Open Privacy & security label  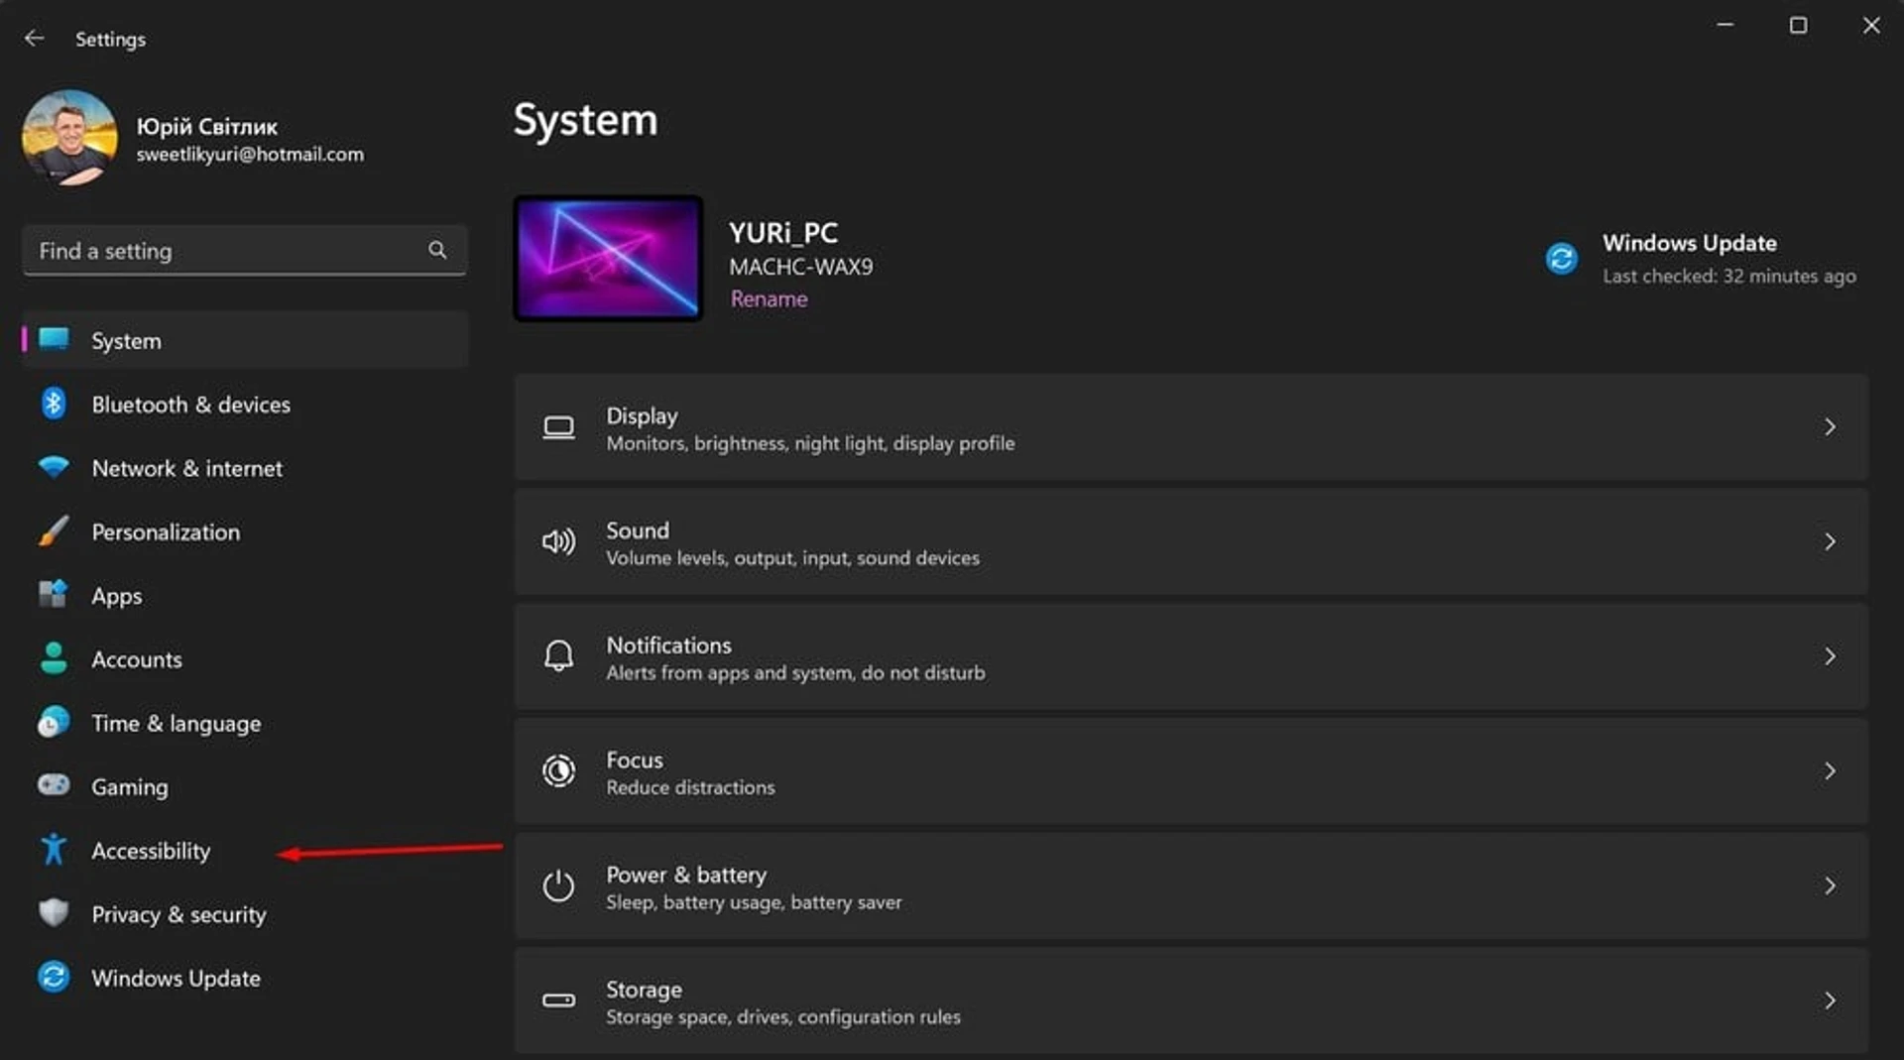click(178, 914)
